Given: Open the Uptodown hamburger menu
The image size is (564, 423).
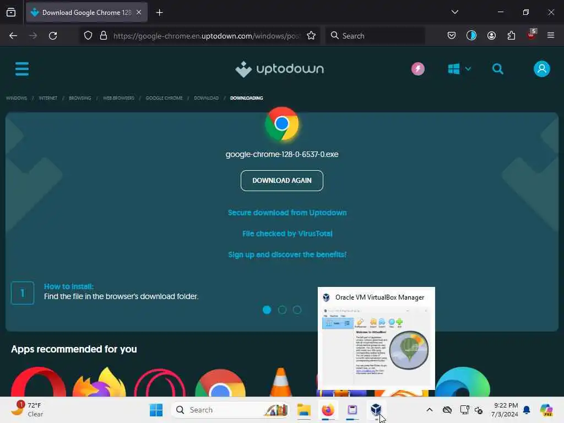Looking at the screenshot, I should pyautogui.click(x=22, y=69).
